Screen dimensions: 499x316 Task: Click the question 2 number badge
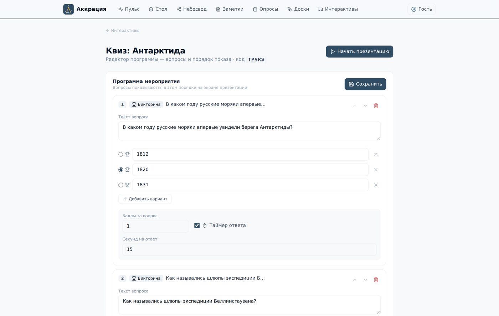[x=122, y=279]
